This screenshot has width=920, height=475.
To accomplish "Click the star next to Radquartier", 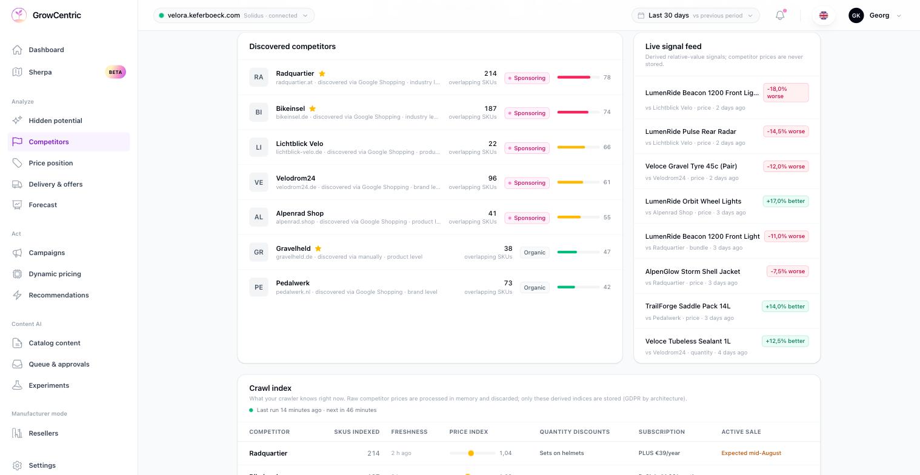I will point(322,74).
